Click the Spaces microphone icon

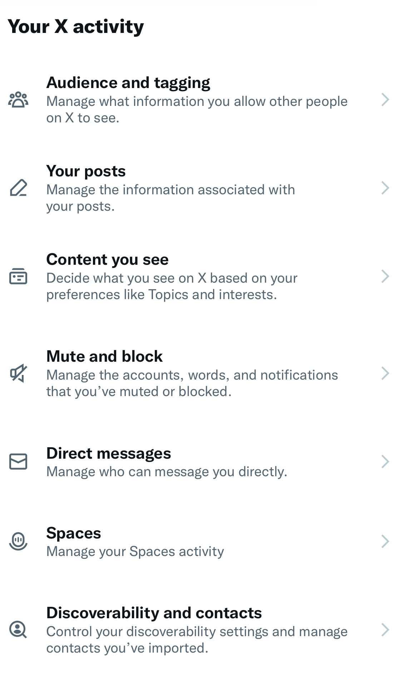click(18, 541)
